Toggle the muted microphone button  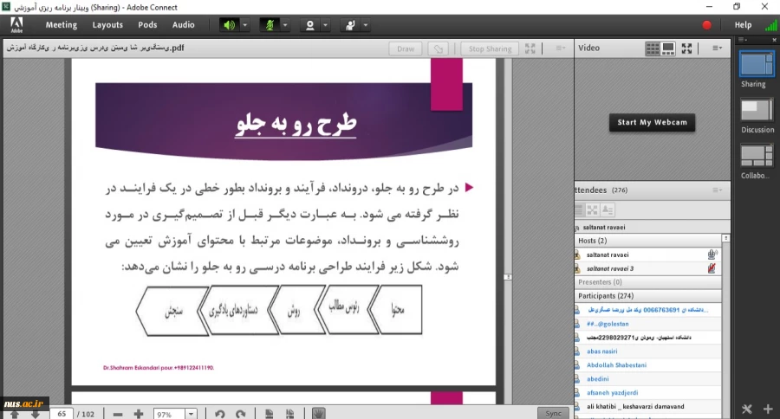(x=270, y=25)
